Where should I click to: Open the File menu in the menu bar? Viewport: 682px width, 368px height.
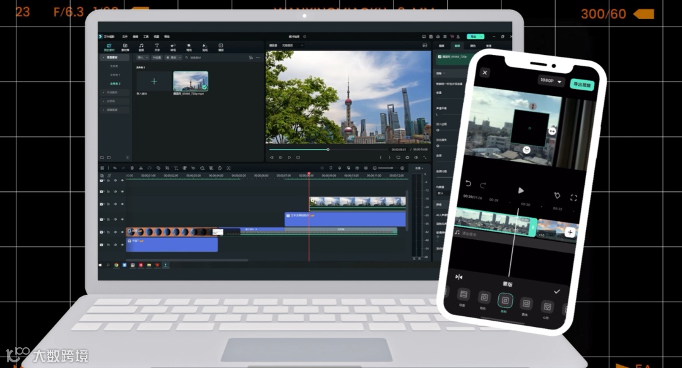pyautogui.click(x=125, y=37)
